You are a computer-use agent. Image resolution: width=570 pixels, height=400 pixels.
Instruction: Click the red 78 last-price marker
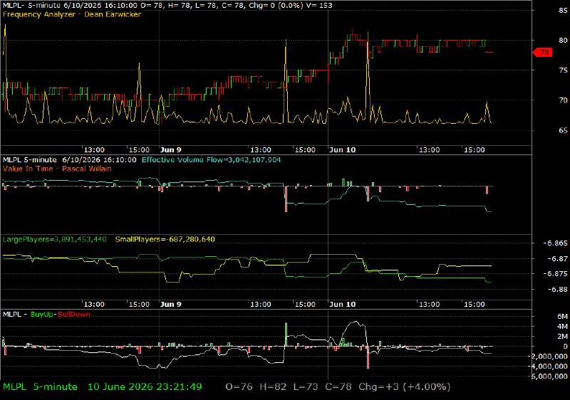543,53
